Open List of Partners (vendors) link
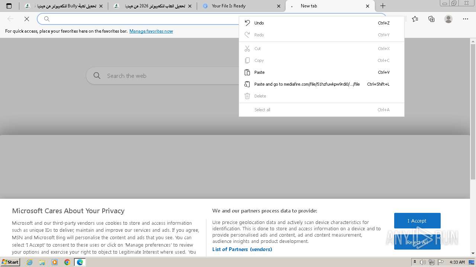Screen dimensions: 476x267 [242, 249]
